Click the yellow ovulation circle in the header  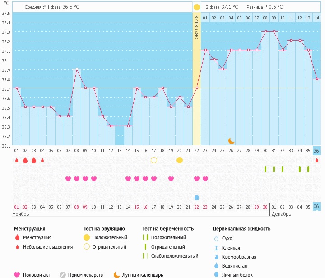[x=196, y=7]
